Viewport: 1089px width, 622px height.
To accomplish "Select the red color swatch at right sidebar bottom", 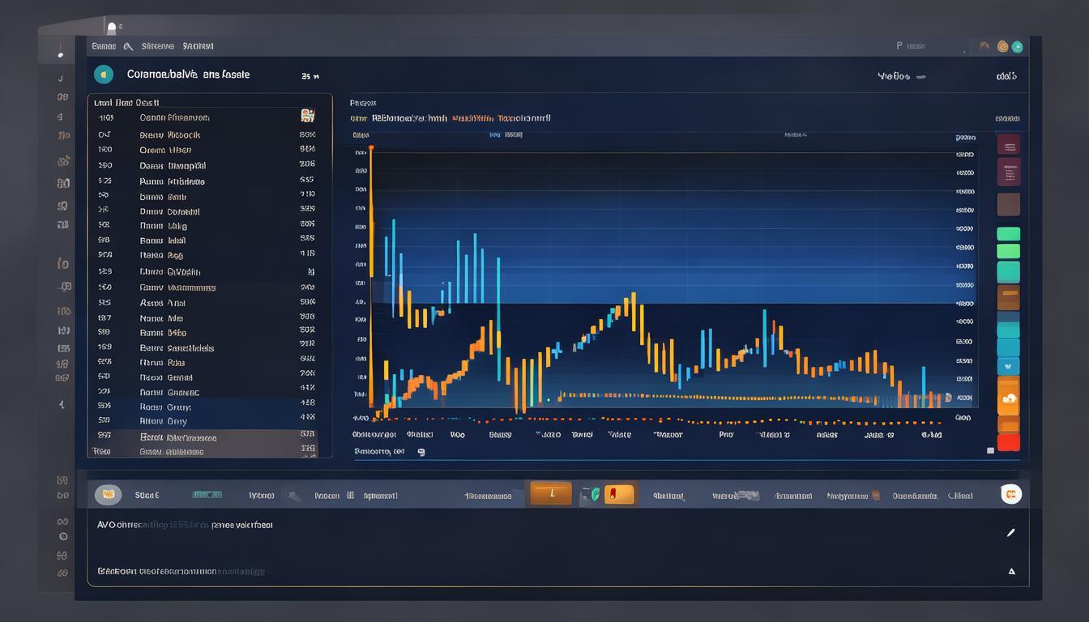I will pyautogui.click(x=1008, y=443).
